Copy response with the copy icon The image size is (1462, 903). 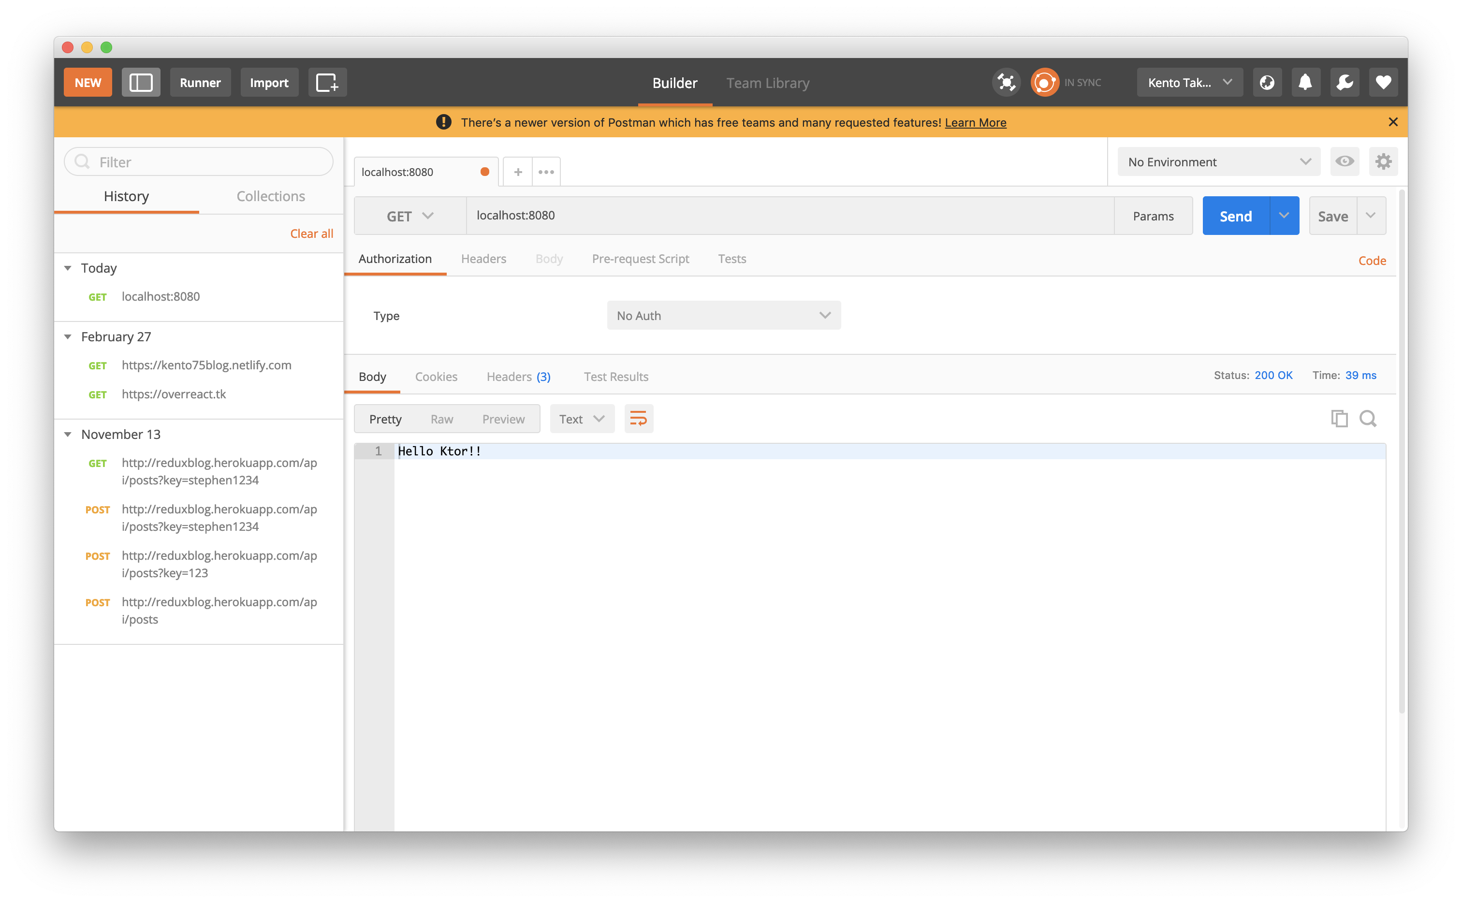pyautogui.click(x=1339, y=419)
